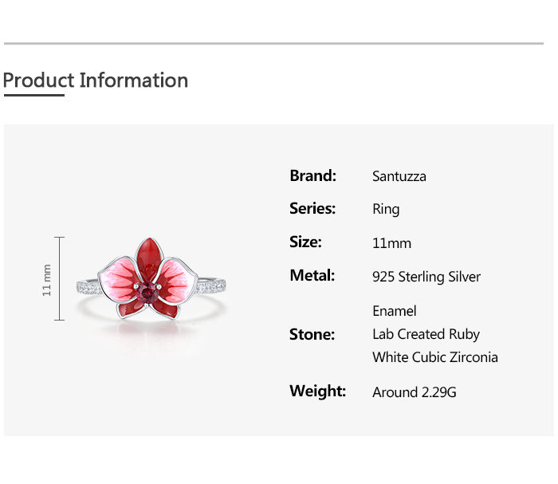Select the 925 Sterling Silver text
Image resolution: width=558 pixels, height=484 pixels.
[x=426, y=277]
